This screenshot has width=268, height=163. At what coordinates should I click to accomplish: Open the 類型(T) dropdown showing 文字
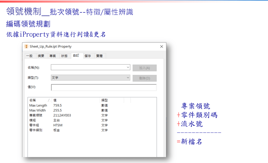pyautogui.click(x=128, y=78)
